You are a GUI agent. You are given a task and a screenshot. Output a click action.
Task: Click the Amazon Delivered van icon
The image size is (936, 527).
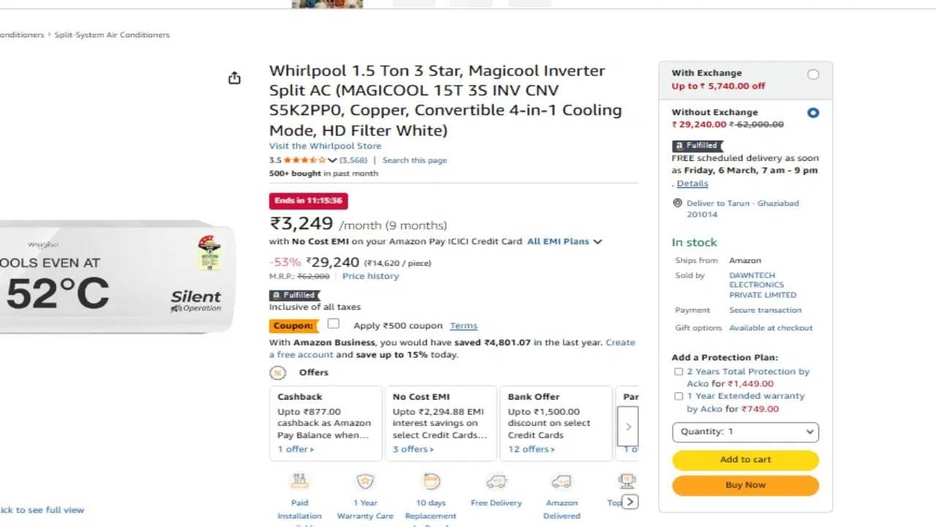point(562,481)
